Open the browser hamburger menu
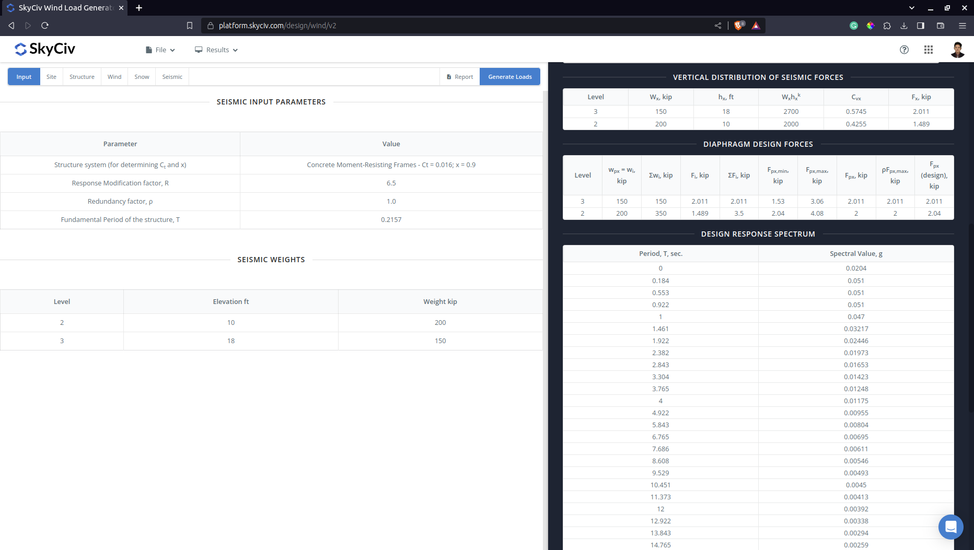 point(962,25)
